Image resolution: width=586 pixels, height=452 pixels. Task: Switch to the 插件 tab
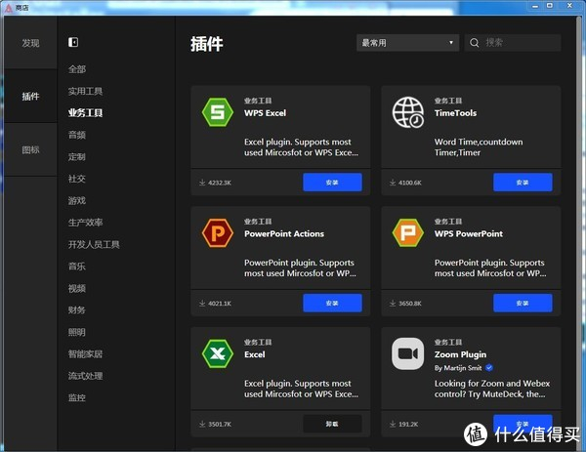click(30, 97)
